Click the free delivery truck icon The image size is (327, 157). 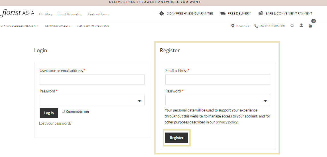pos(223,13)
